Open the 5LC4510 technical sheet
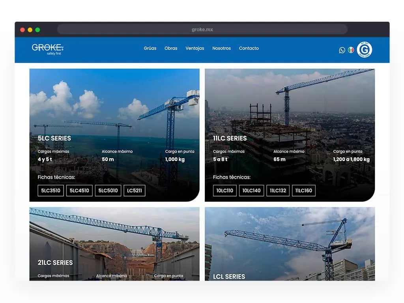404x303 pixels. (x=79, y=191)
